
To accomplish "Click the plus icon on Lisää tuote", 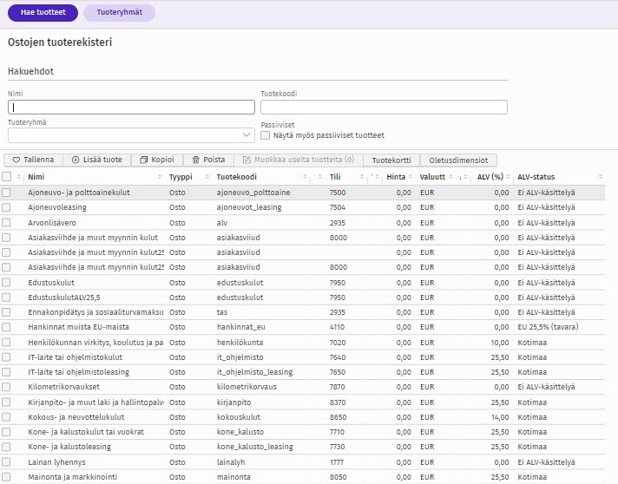I will 76,160.
